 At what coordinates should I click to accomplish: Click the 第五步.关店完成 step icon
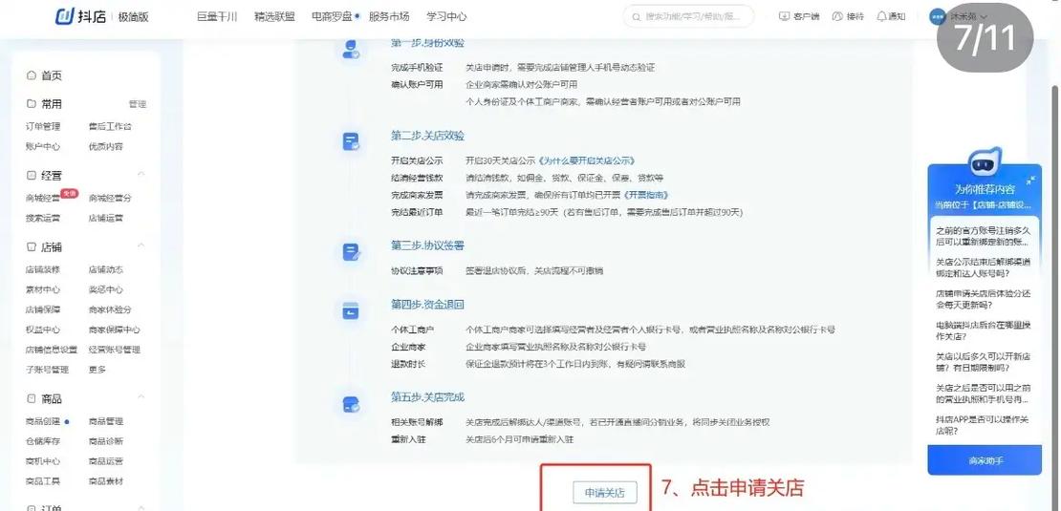point(351,404)
